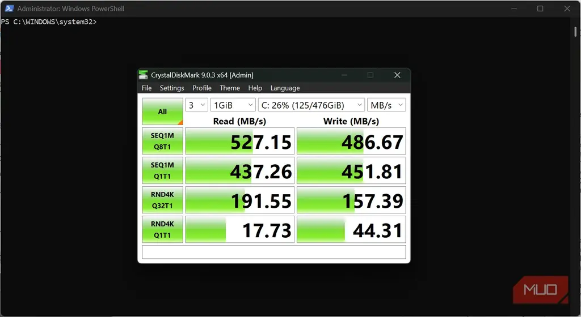Maximize the PowerShell window
Image resolution: width=581 pixels, height=317 pixels.
click(x=540, y=8)
